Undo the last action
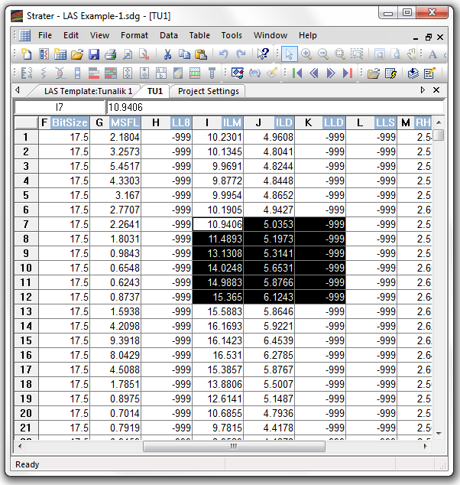Screen dimensions: 460x485 click(224, 54)
